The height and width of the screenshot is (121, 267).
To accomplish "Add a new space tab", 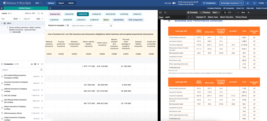I will pos(50,8).
